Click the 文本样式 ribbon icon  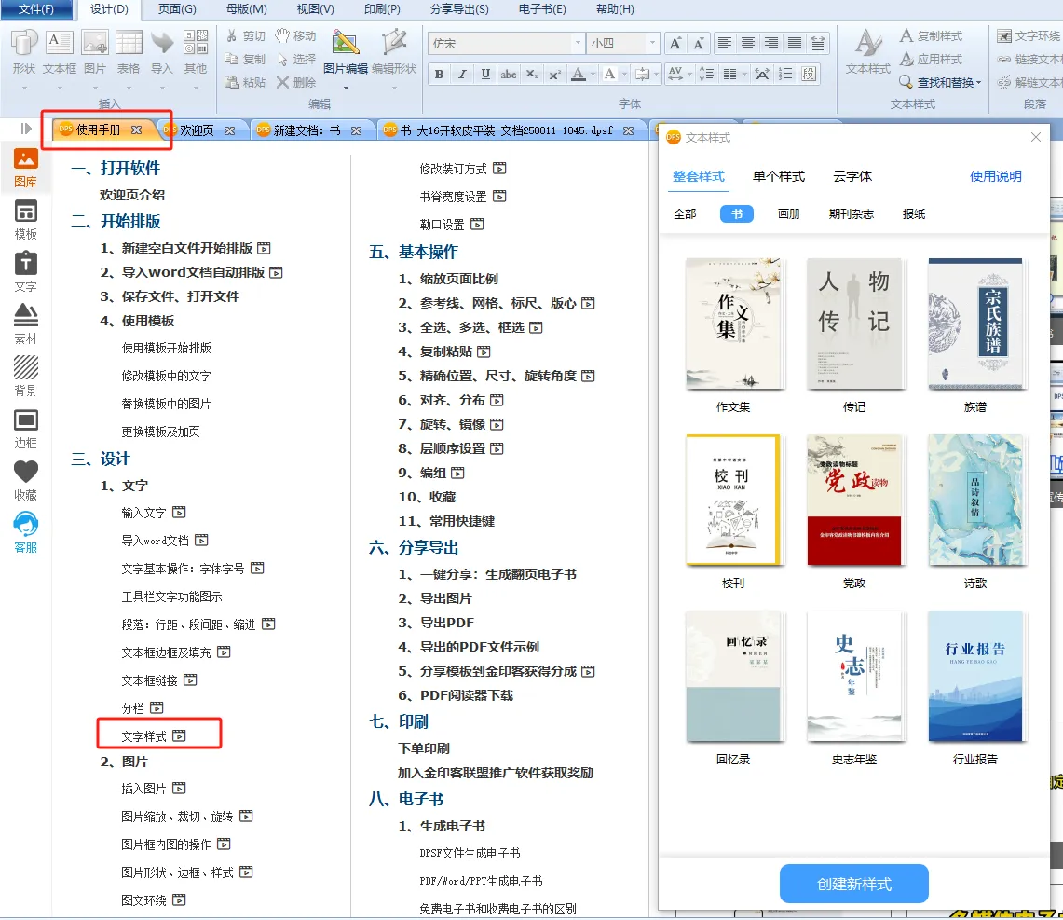pos(868,52)
